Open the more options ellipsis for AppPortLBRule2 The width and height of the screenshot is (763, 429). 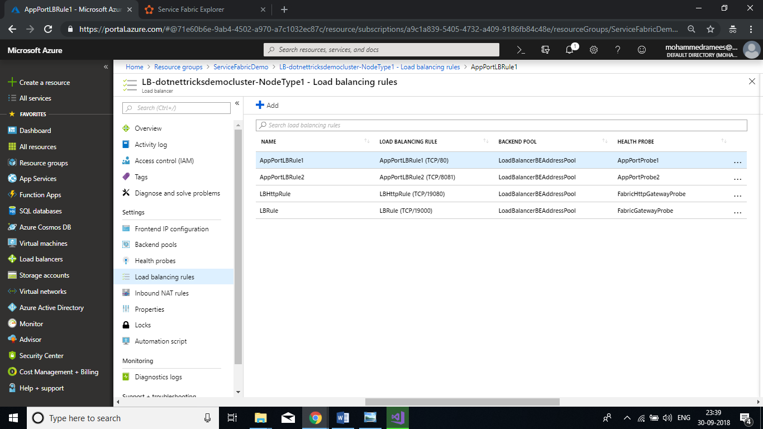[x=737, y=179]
